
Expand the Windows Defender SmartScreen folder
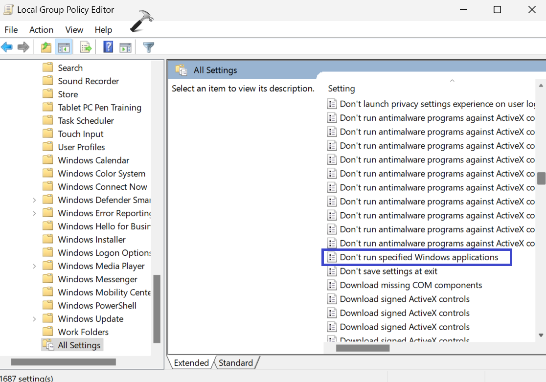[34, 200]
